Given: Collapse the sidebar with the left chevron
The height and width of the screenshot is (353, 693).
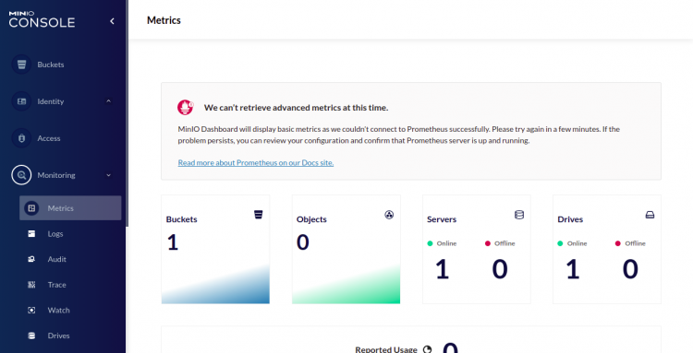Looking at the screenshot, I should [x=112, y=21].
